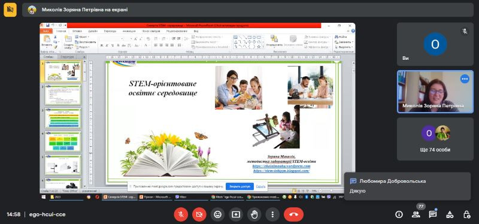Click the 'Скрыть' link in sharing bar
Viewport: 479px width, 224px height.
(260, 186)
